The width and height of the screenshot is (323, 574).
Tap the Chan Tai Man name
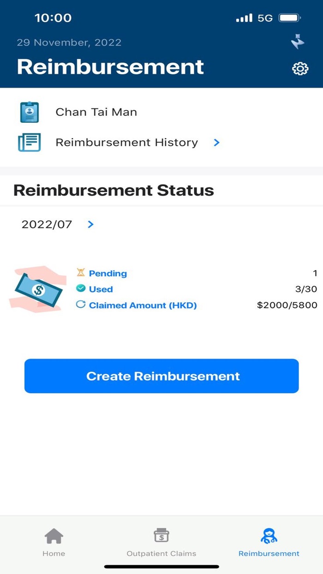click(x=96, y=112)
